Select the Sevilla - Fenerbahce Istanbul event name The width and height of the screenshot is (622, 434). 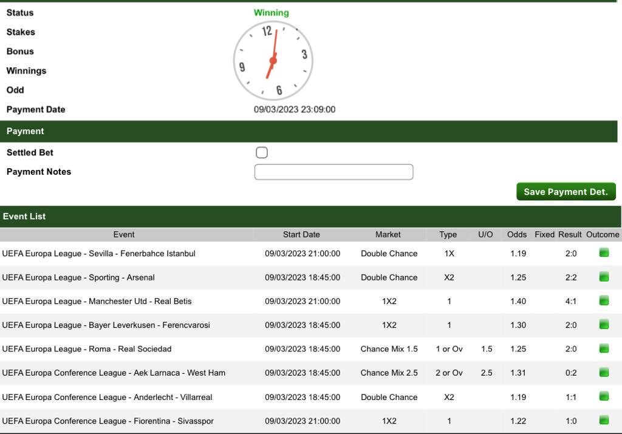(x=99, y=254)
